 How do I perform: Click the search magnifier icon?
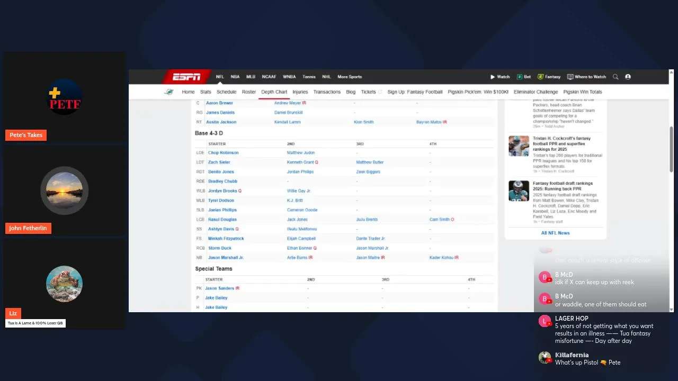615,77
